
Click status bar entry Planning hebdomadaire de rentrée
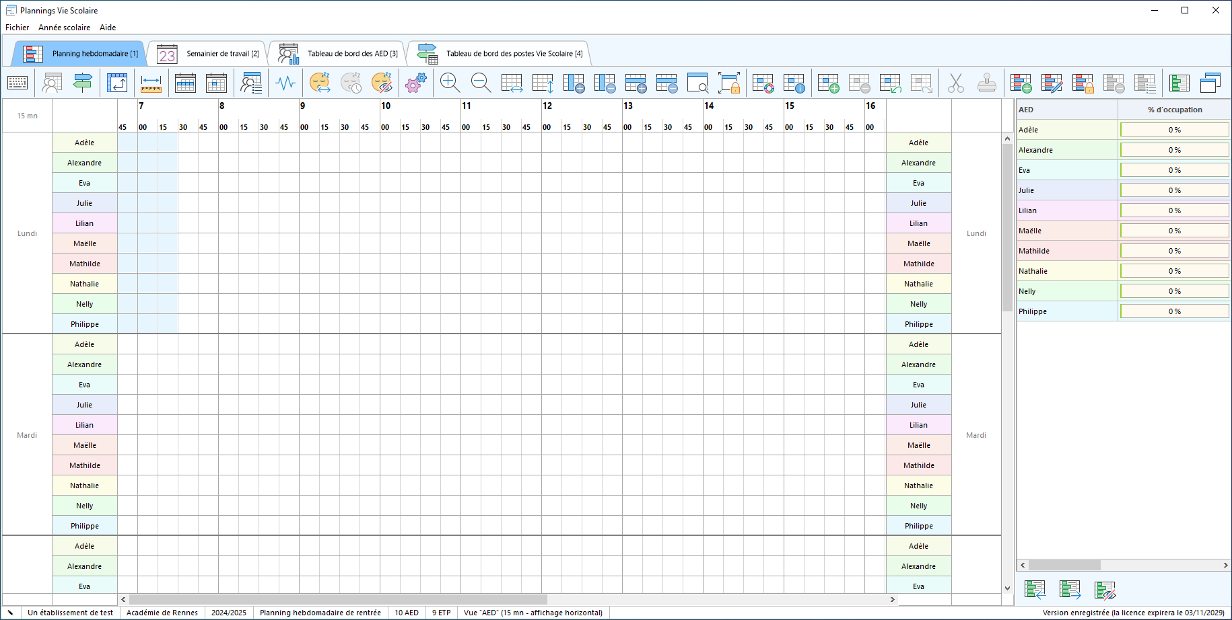click(320, 613)
